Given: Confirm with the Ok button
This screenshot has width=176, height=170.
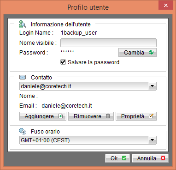Looking at the screenshot, I should [x=117, y=158].
